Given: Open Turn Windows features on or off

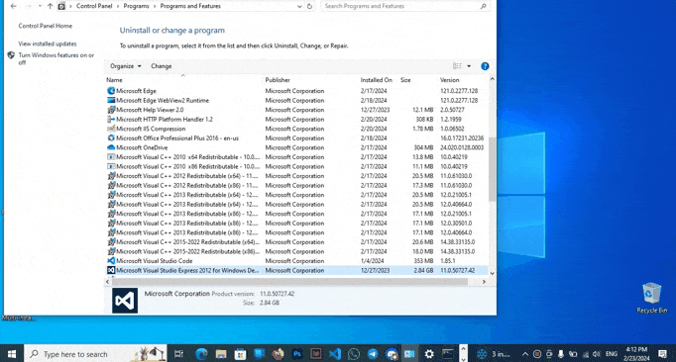Looking at the screenshot, I should click(x=56, y=58).
